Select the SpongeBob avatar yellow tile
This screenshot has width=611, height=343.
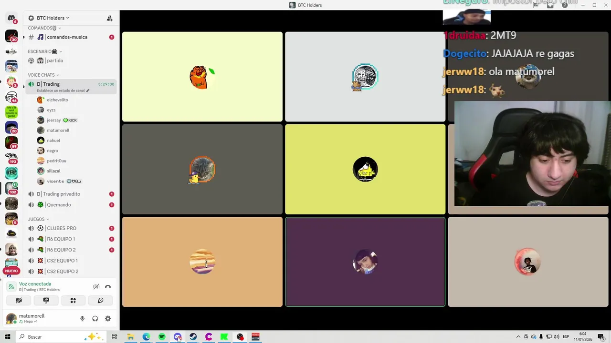pos(365,169)
